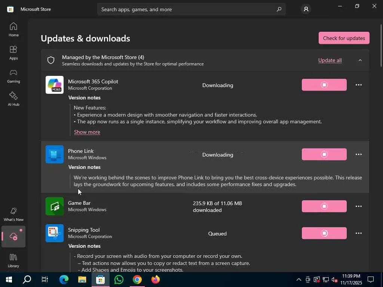Click Show more under Copilot version notes
This screenshot has width=383, height=287.
[x=87, y=132]
